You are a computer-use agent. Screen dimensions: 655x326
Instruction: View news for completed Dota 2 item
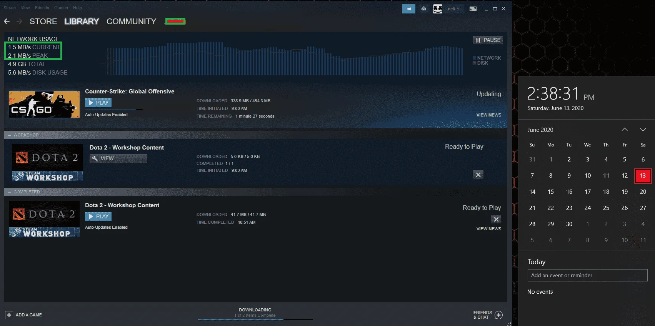(x=489, y=229)
